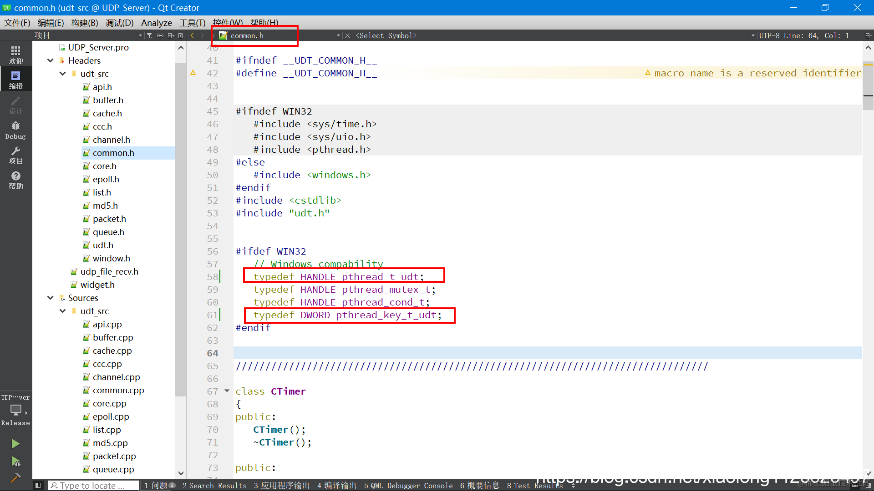Open packet.h in the project tree
The image size is (874, 491).
109,219
